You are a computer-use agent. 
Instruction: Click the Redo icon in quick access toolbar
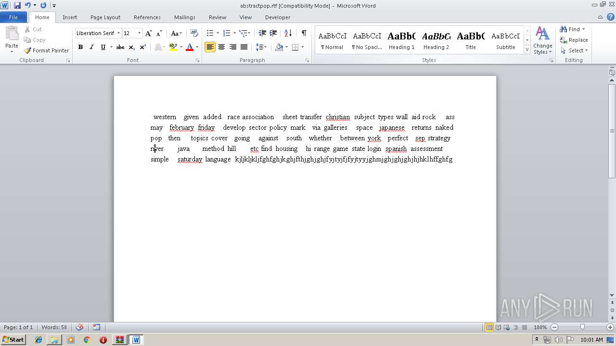click(43, 5)
